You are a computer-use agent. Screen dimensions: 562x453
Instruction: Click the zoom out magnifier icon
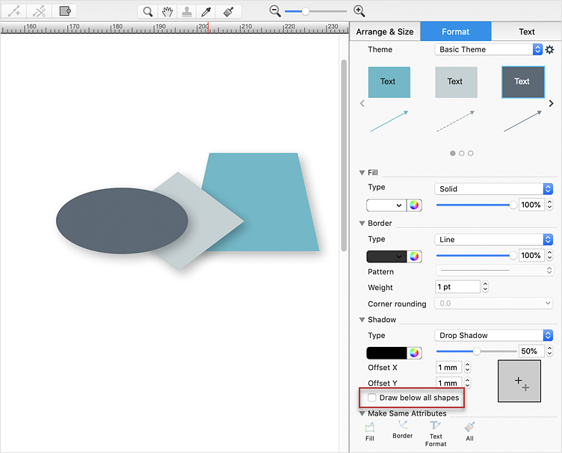(275, 11)
